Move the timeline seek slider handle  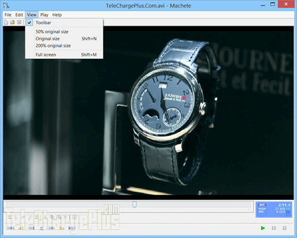tap(134, 205)
